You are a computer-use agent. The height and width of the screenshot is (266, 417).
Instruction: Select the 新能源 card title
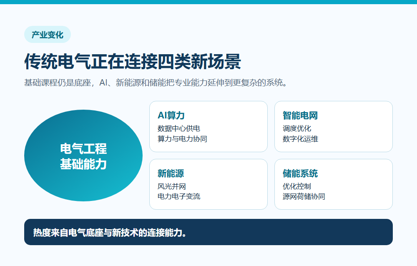point(171,173)
